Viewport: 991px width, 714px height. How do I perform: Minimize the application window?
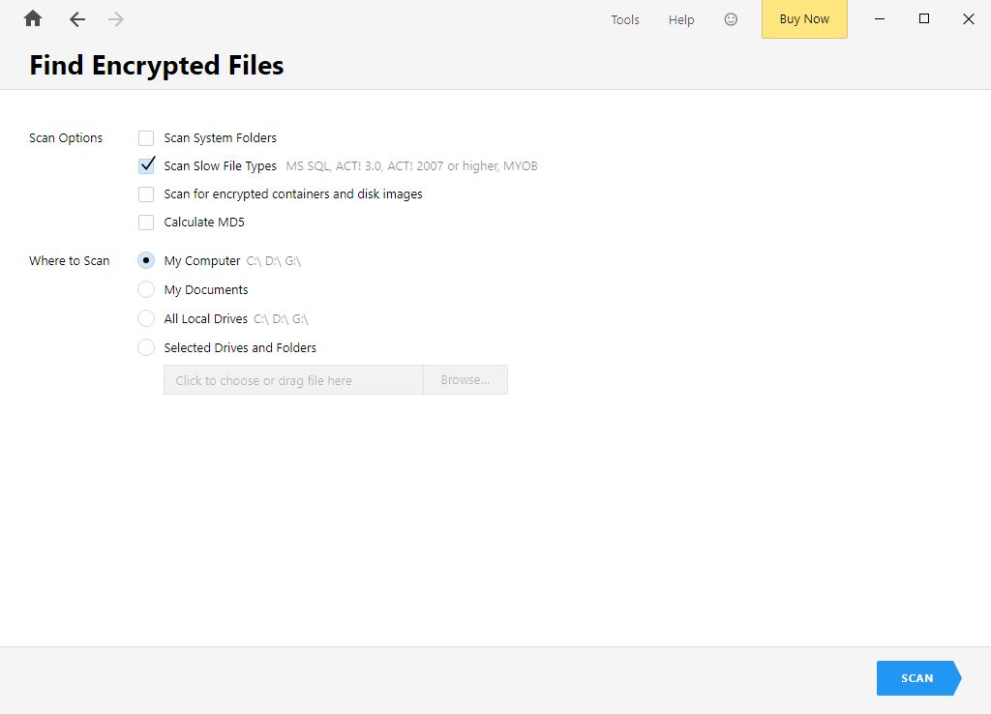click(x=879, y=19)
